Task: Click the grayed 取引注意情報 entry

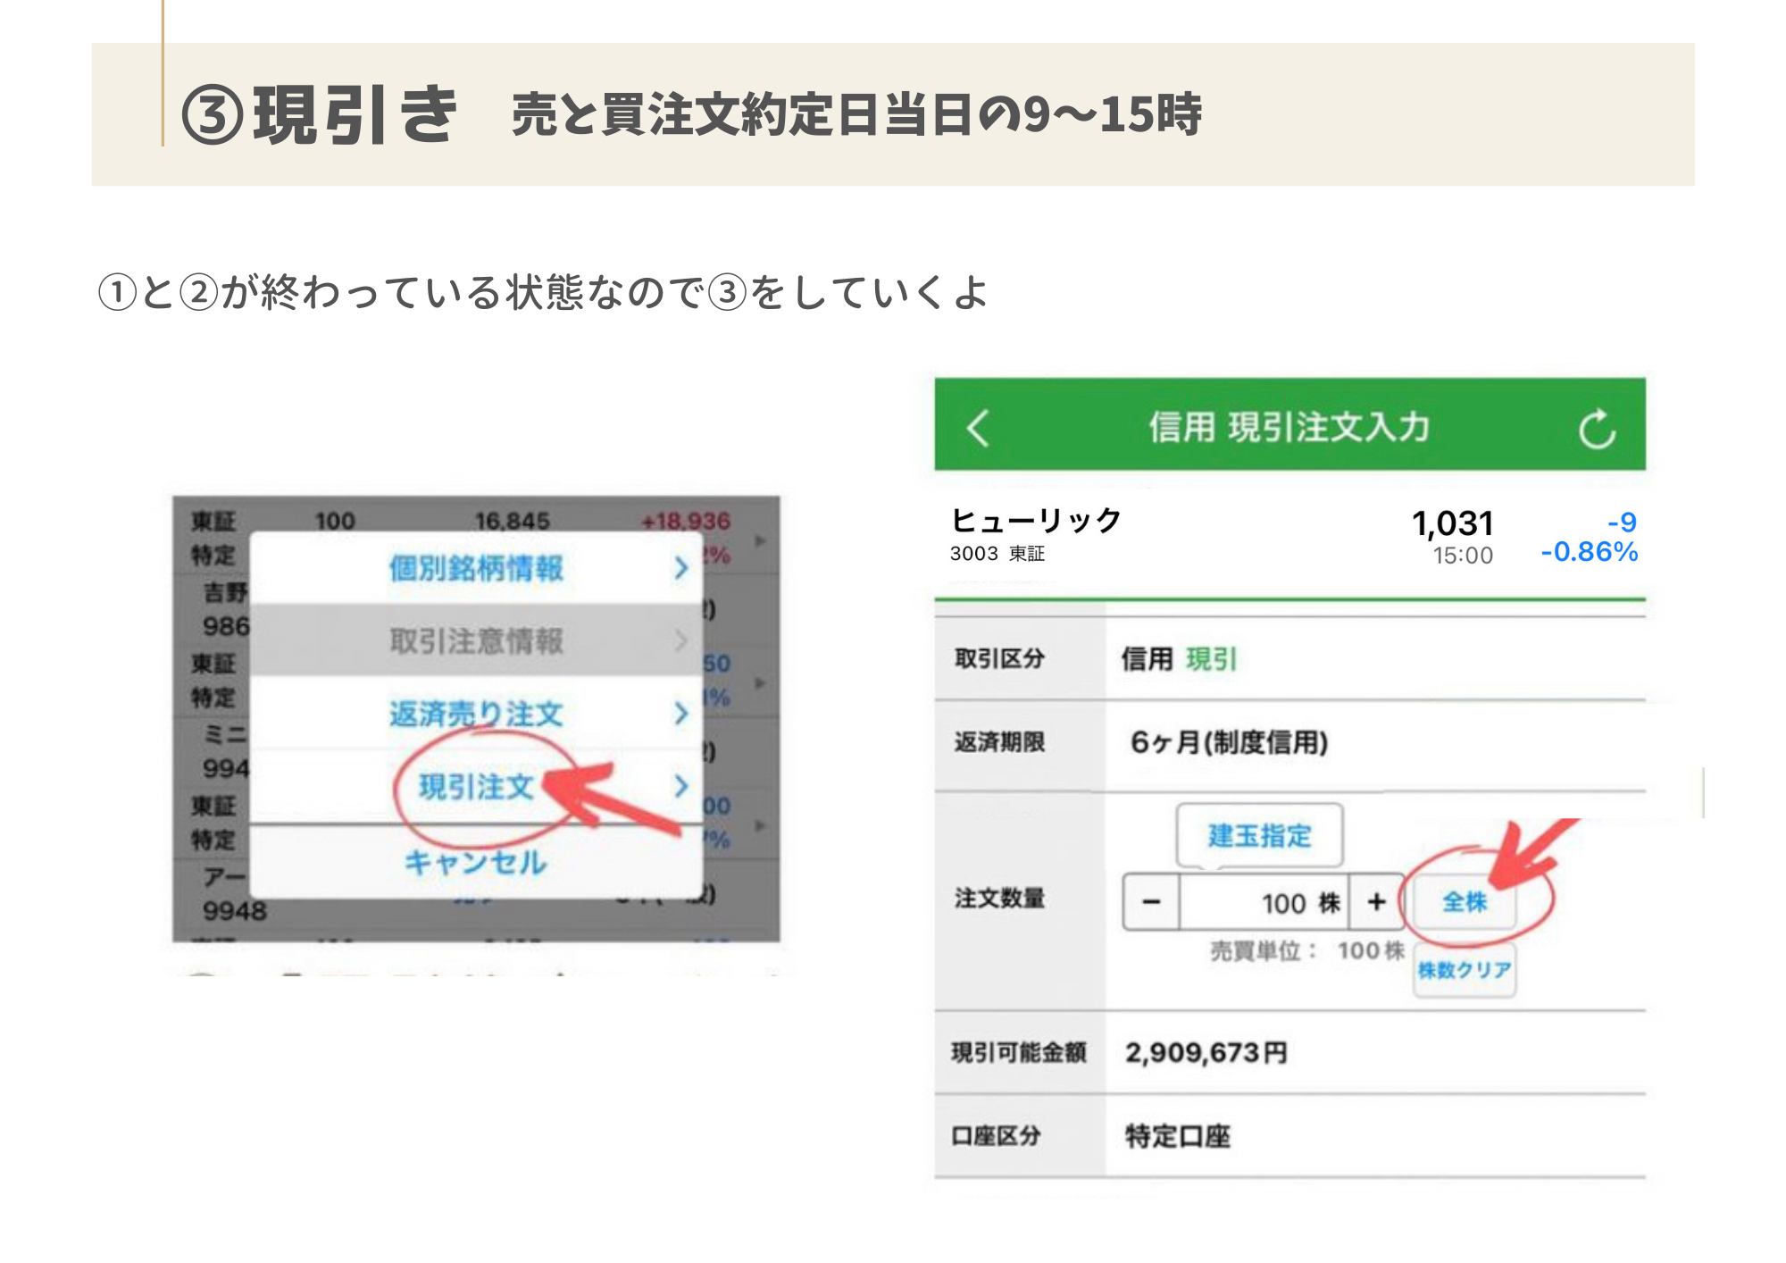Action: pos(476,640)
